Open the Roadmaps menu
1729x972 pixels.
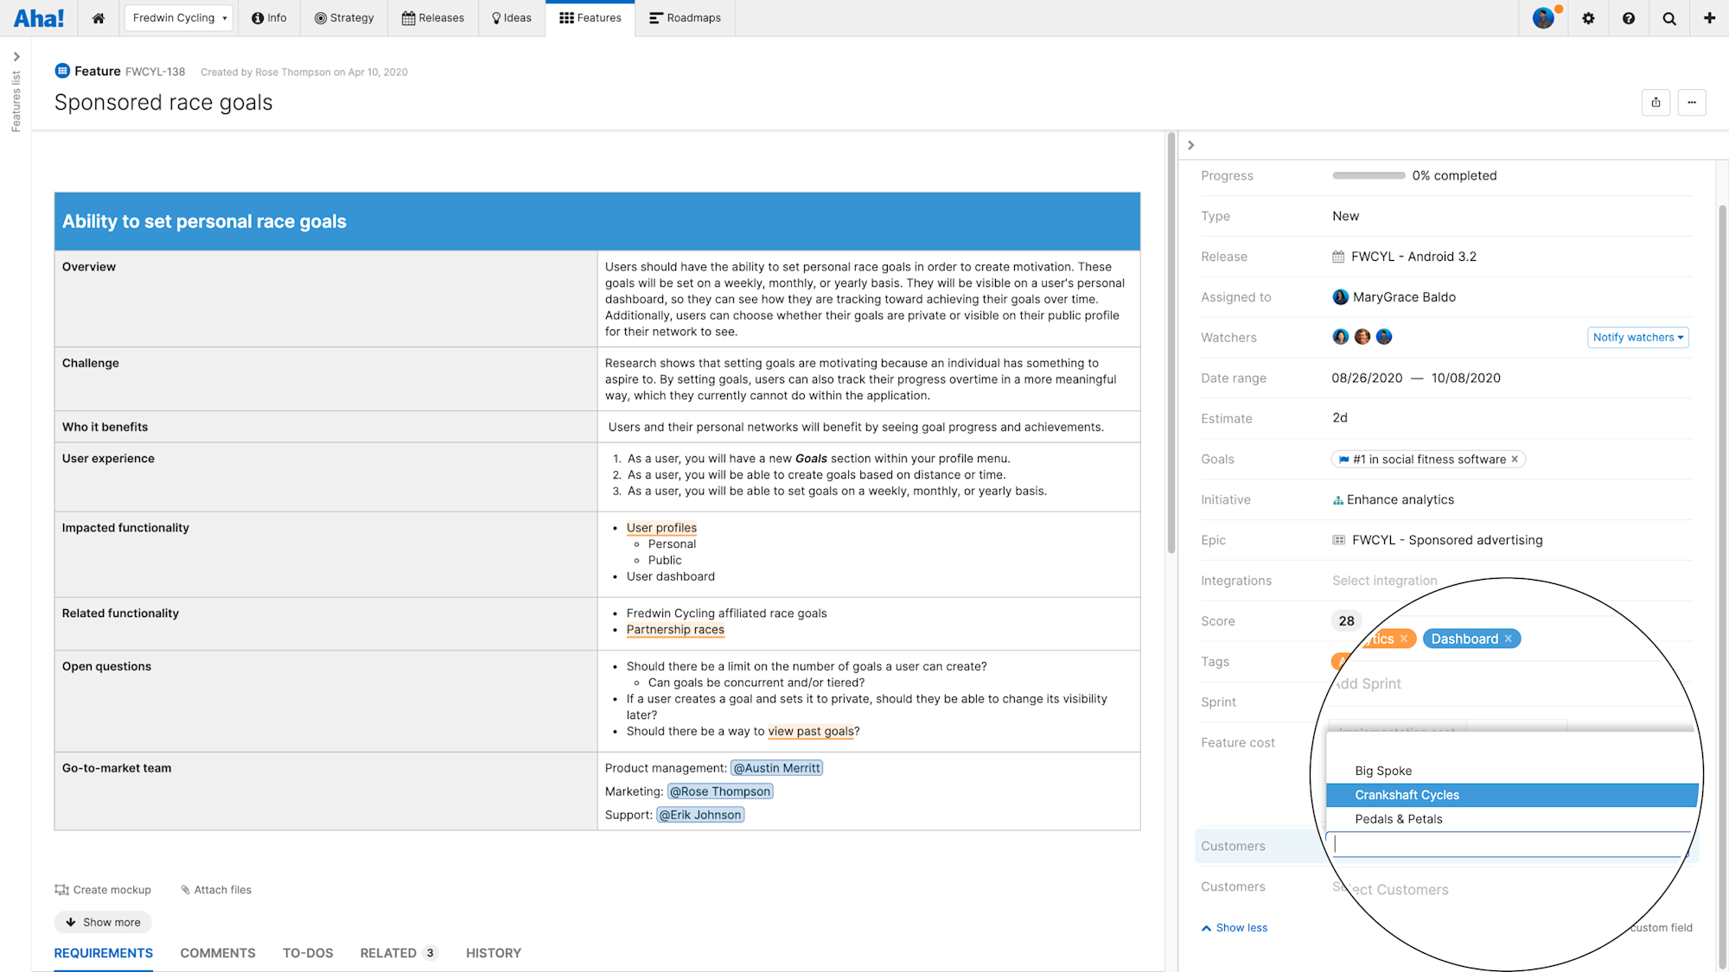click(x=685, y=18)
